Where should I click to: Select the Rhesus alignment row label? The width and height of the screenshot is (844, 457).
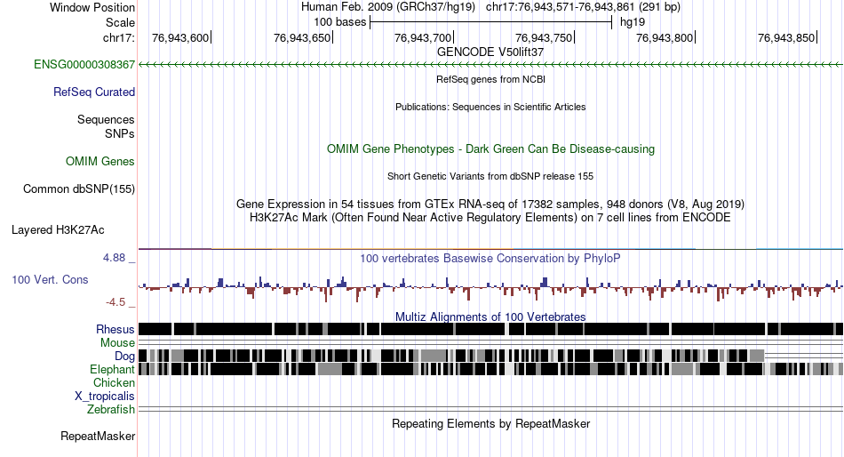[x=115, y=329]
